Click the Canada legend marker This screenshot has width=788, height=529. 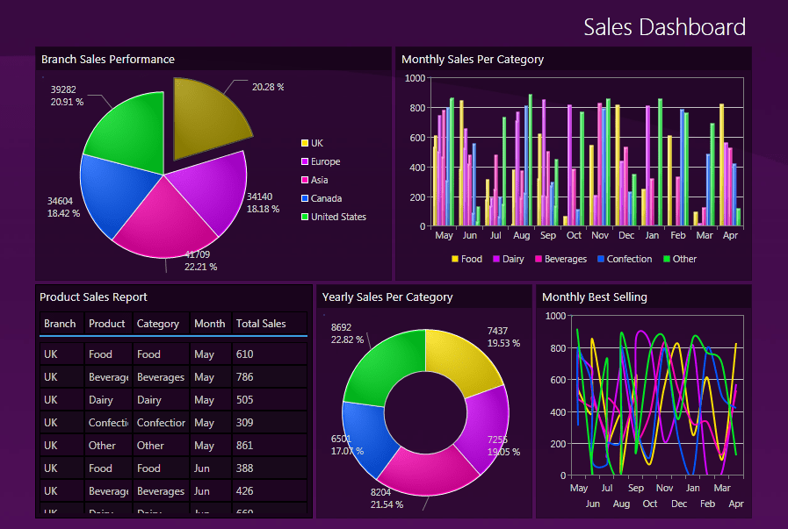(x=303, y=197)
